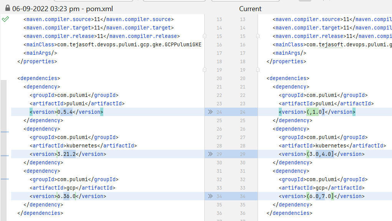Click the pulumi artifactId in left pane
The width and height of the screenshot is (392, 221).
[x=77, y=103]
